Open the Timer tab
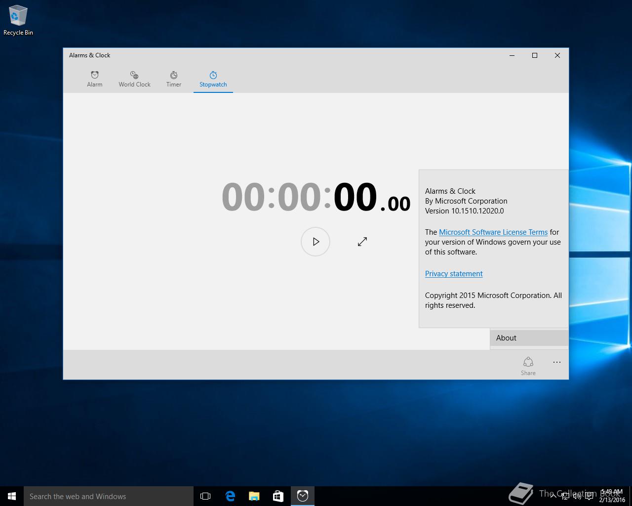Image resolution: width=632 pixels, height=506 pixels. point(174,79)
